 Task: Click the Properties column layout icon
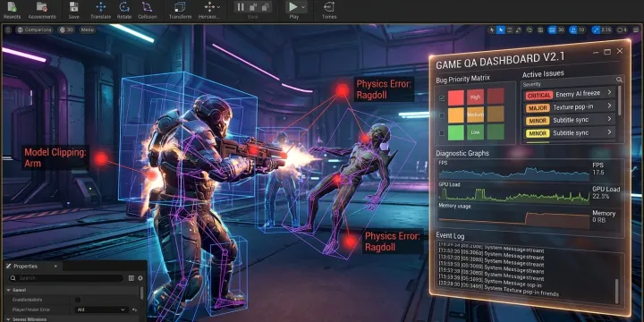coord(131,278)
